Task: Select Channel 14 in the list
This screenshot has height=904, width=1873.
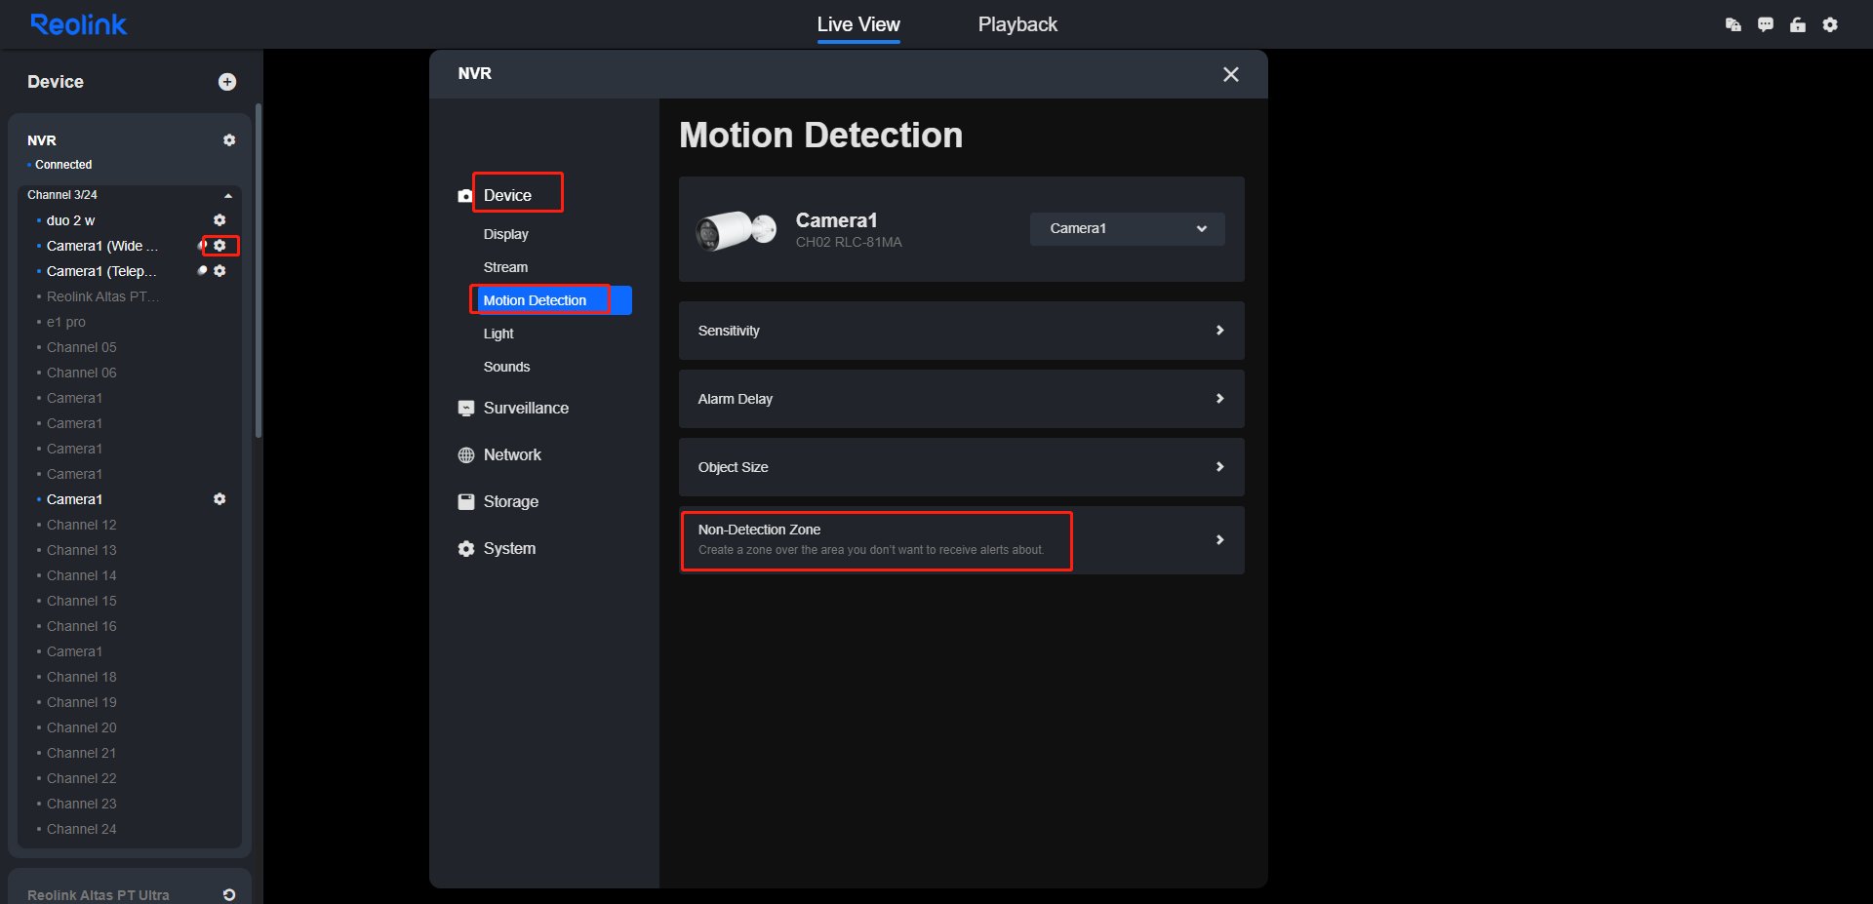Action: click(x=82, y=575)
